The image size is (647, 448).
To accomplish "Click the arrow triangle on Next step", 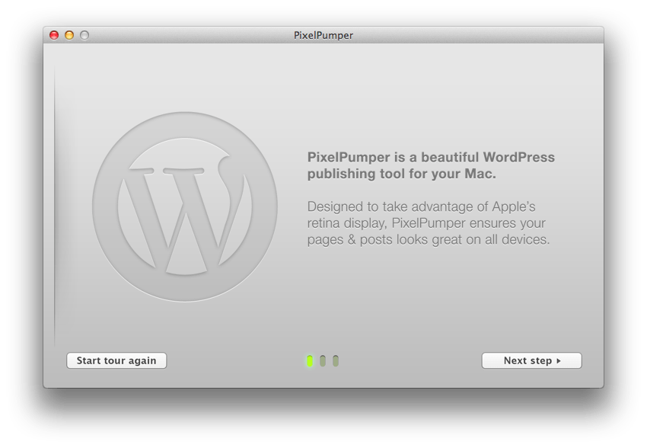I will (559, 361).
